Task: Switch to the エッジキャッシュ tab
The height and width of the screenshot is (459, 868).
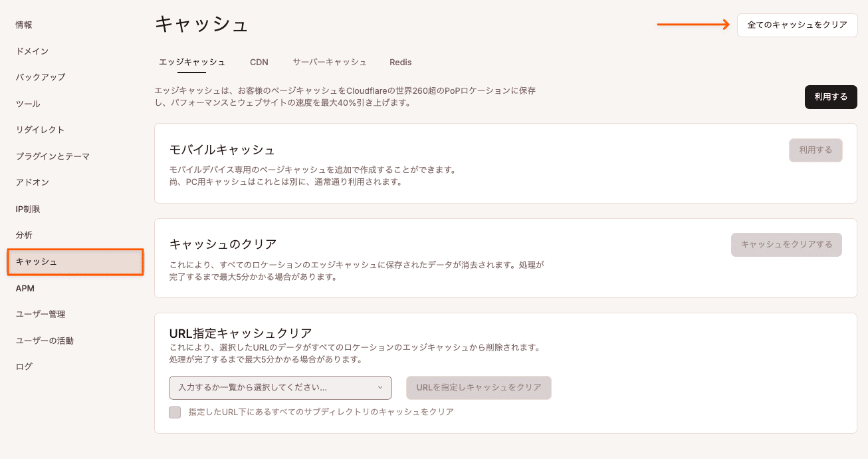Action: (192, 62)
